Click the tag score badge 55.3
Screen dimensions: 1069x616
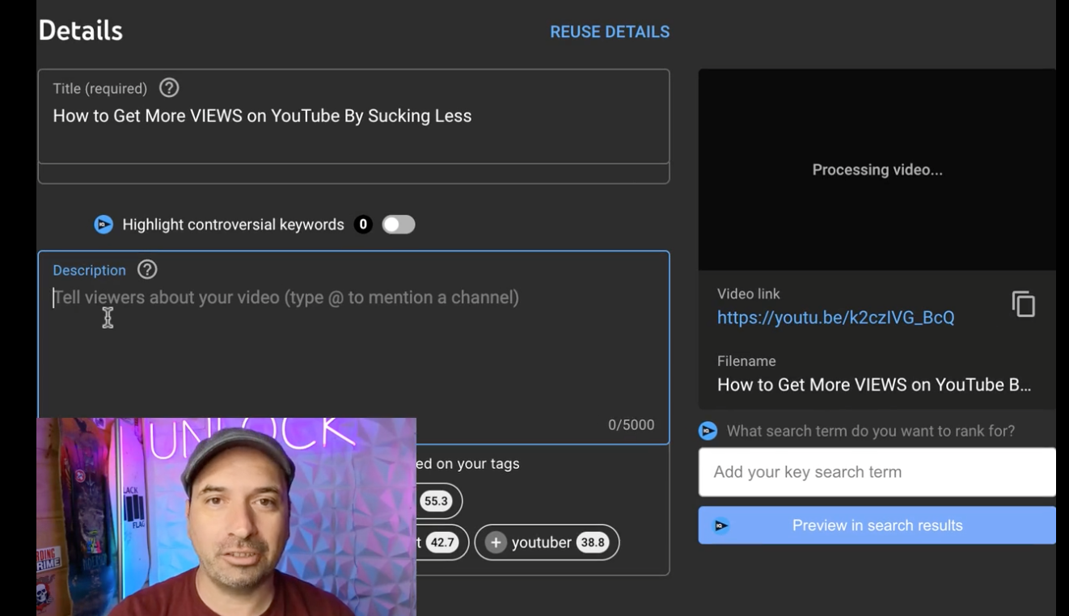(436, 501)
